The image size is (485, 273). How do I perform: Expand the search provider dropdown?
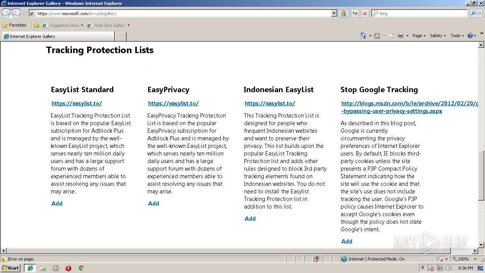pos(480,13)
